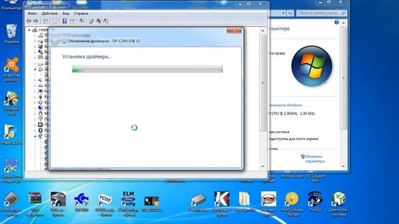This screenshot has width=399, height=224.
Task: Click the update driver toolbar icon
Action: (92, 21)
